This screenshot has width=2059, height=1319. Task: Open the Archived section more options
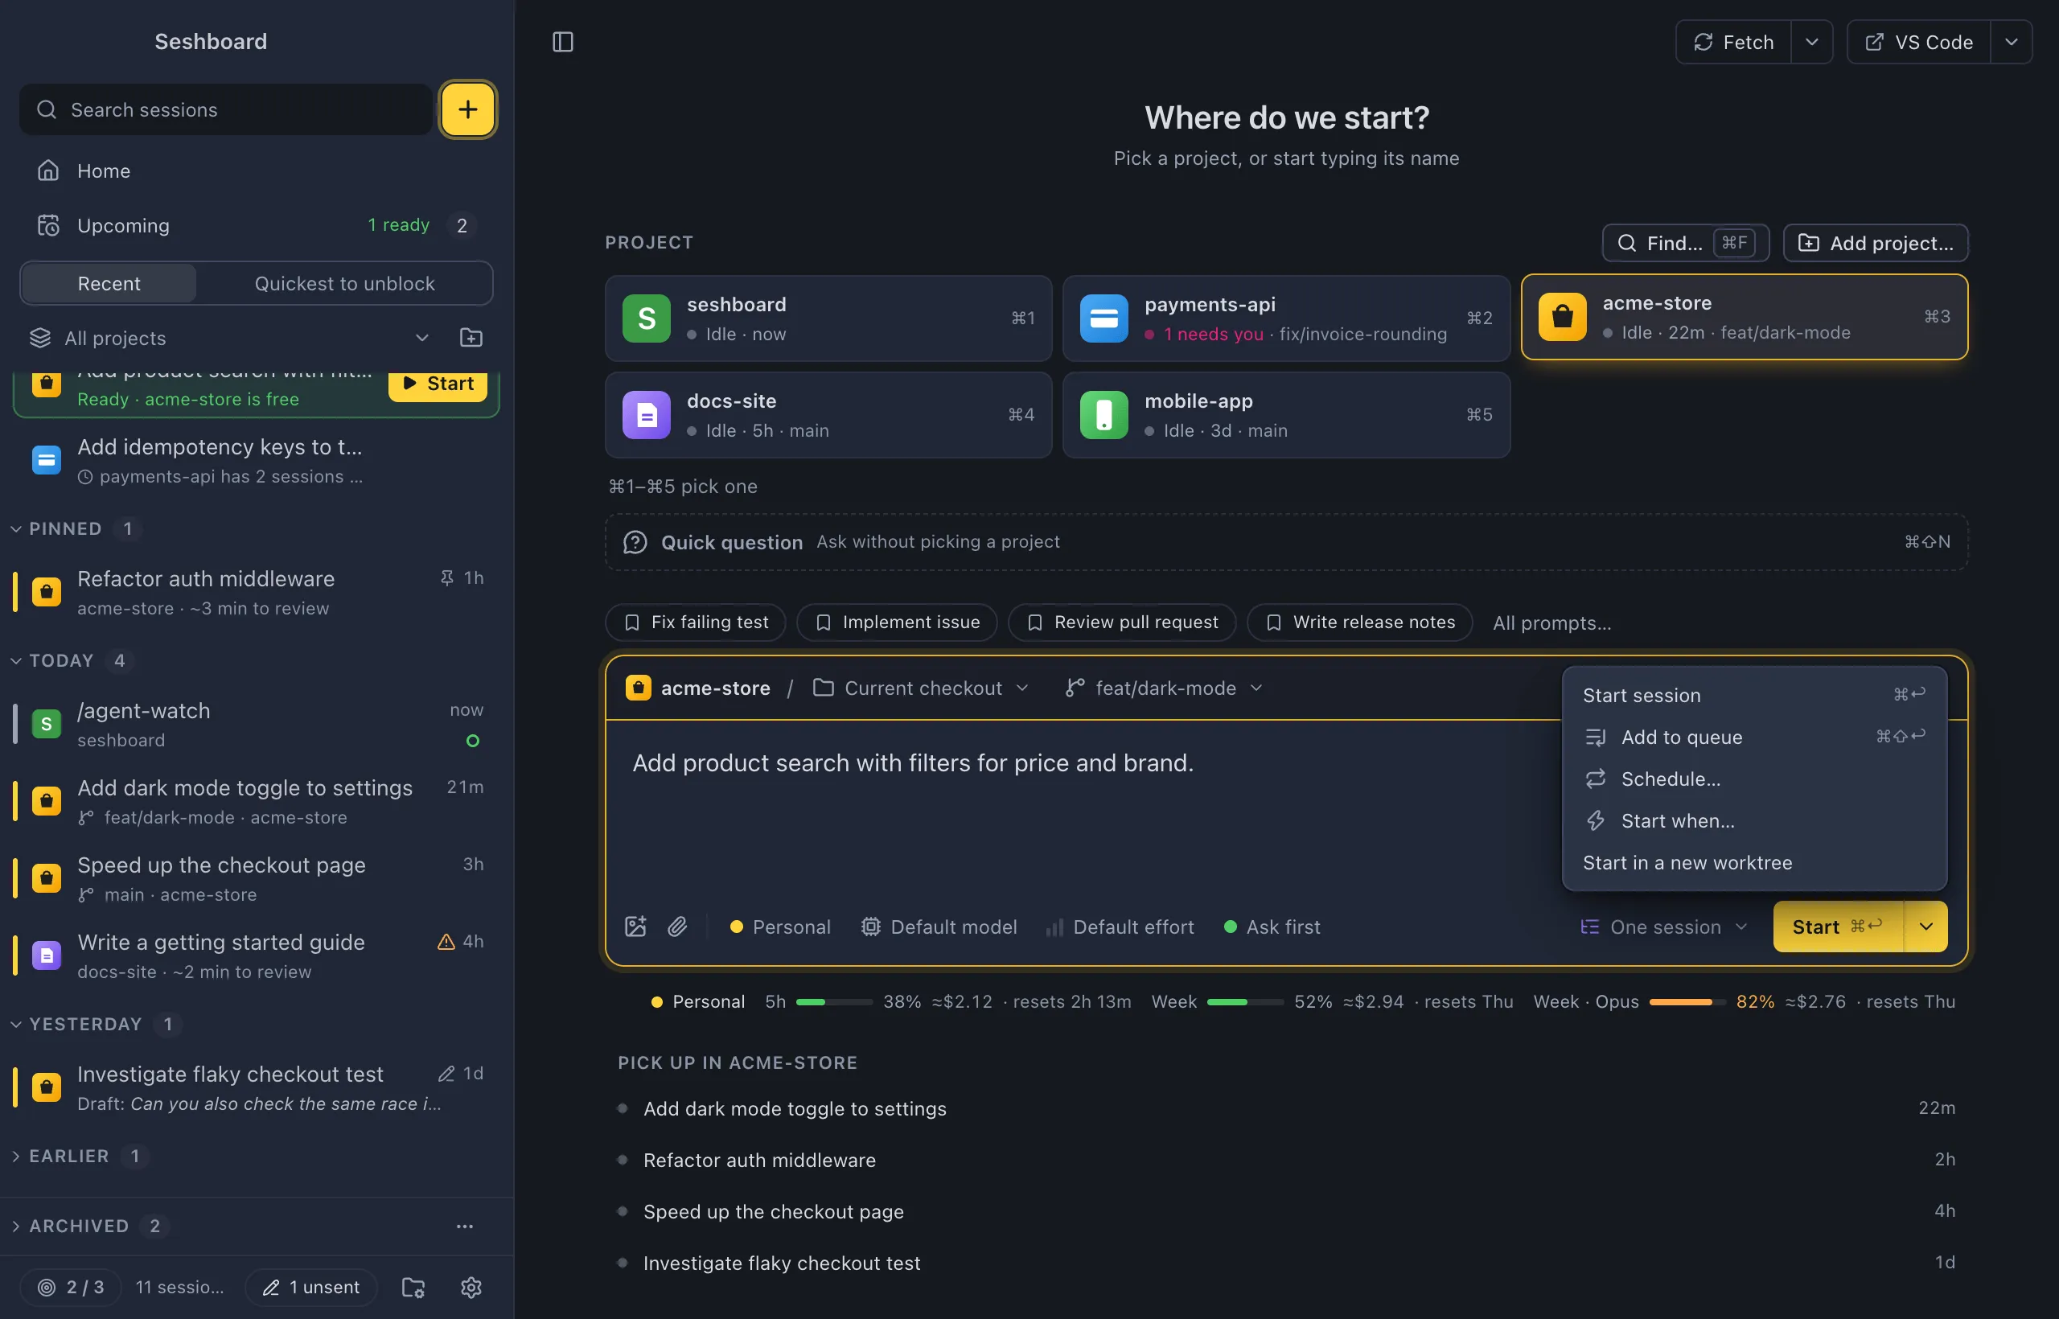[x=464, y=1227]
